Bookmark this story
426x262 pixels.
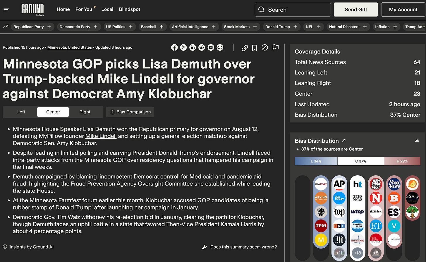coord(255,48)
